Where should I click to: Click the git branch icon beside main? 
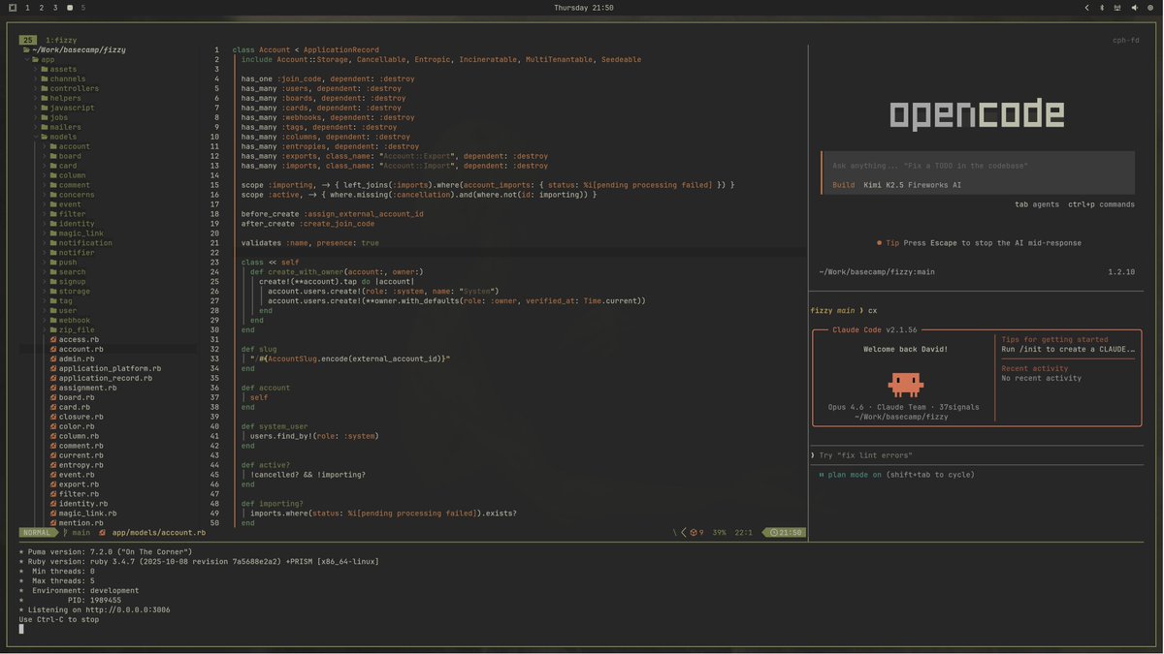65,533
